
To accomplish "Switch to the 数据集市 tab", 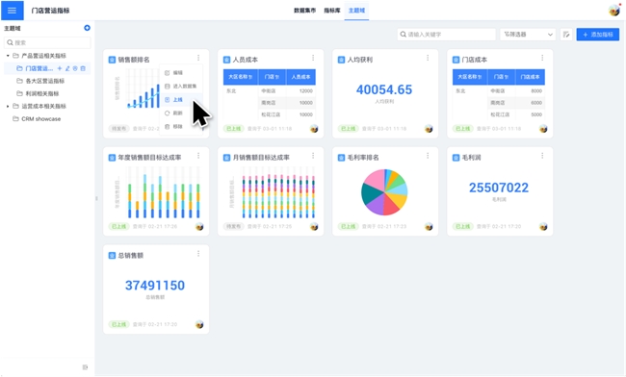I will (304, 11).
